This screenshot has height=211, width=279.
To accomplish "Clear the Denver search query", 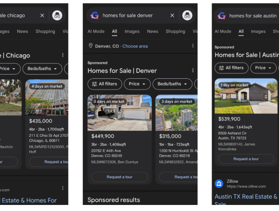I will [x=172, y=15].
